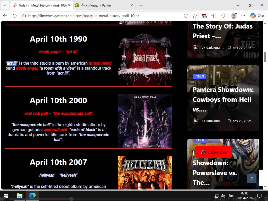Screen dimensions: 268x201
Task: Click dark luna avatar on Pantera card
Action: [196, 121]
